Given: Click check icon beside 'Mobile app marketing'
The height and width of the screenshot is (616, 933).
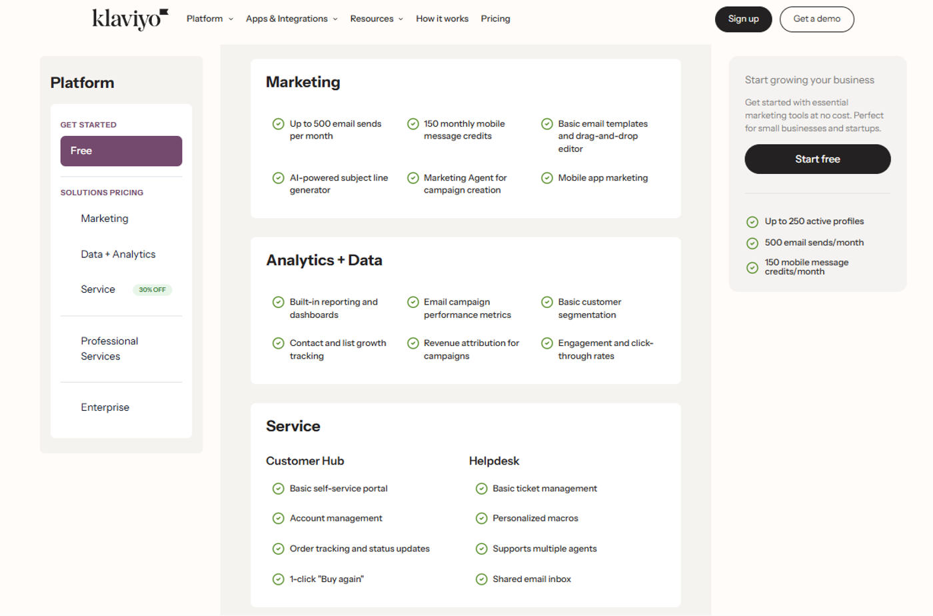Looking at the screenshot, I should point(547,178).
